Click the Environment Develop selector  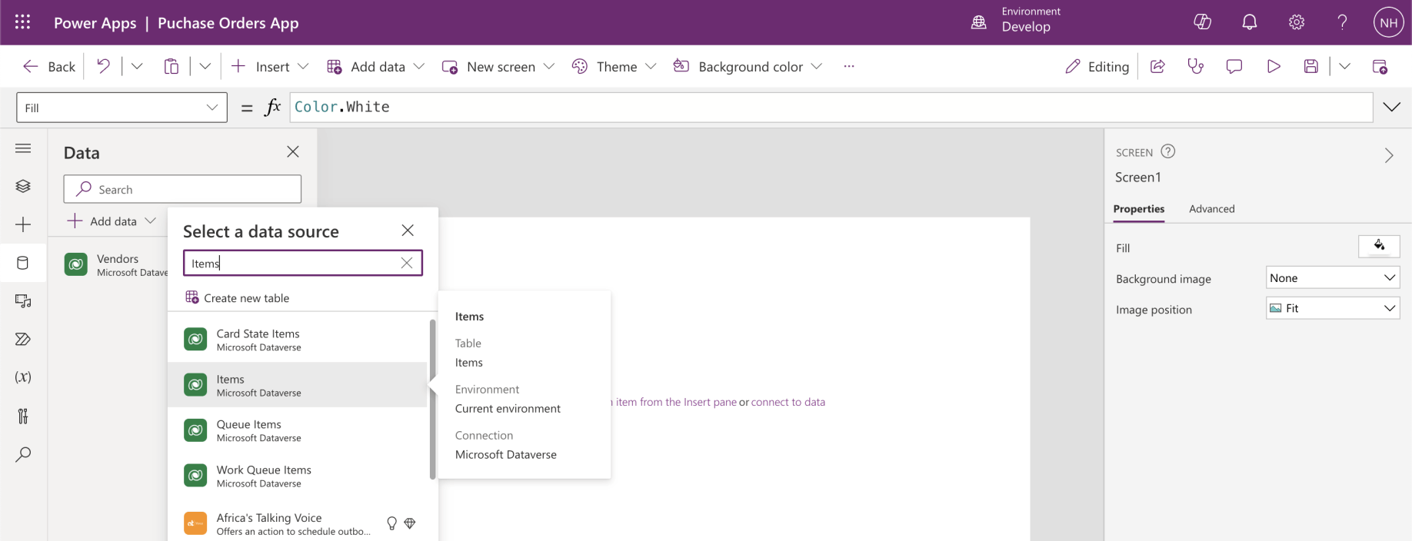coord(1016,20)
